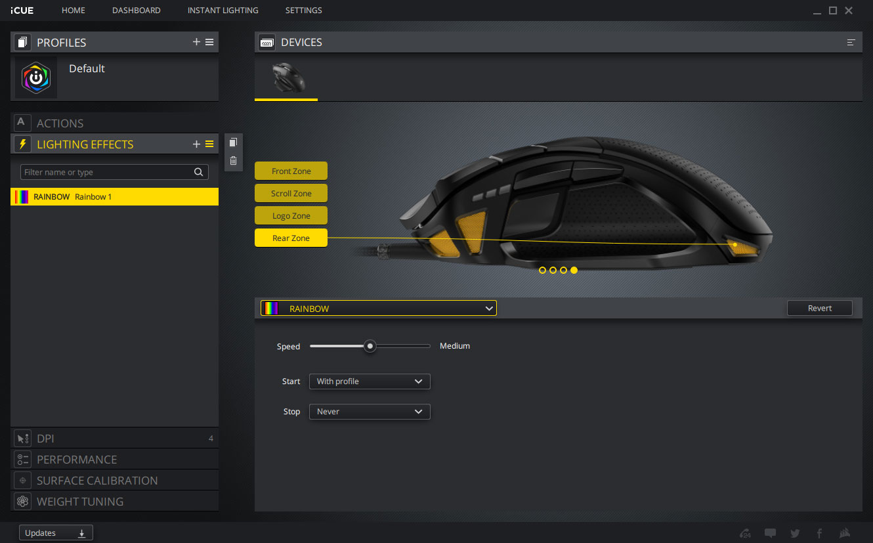Click the rainbow icon of Rainbow 1
Screen dimensions: 873x543
[22, 197]
